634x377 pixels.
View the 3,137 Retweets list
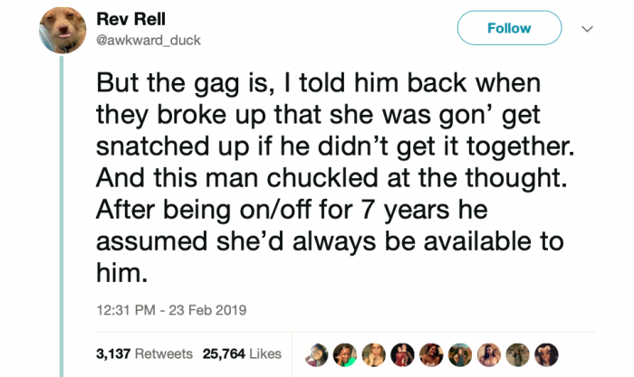[144, 354]
